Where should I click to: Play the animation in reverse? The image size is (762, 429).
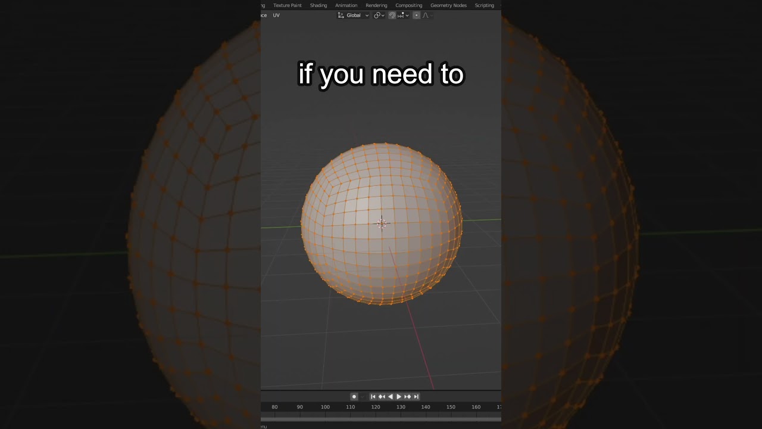[391, 397]
